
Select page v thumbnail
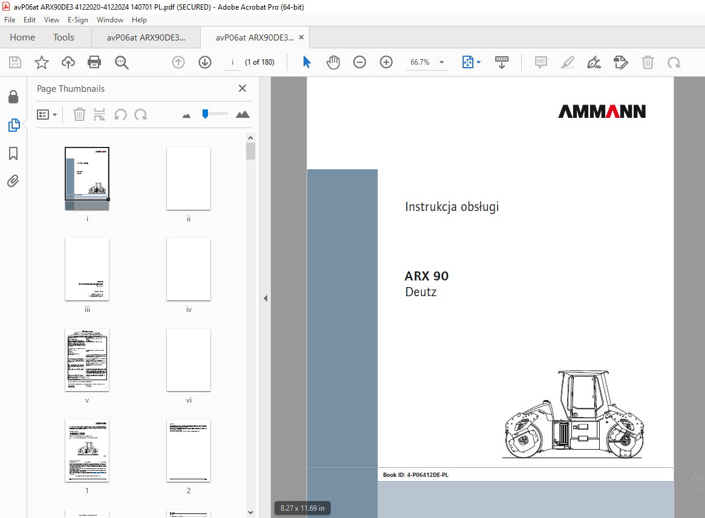coord(87,360)
